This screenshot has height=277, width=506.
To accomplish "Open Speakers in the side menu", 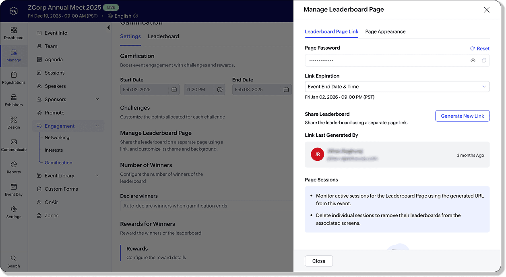I will 55,86.
